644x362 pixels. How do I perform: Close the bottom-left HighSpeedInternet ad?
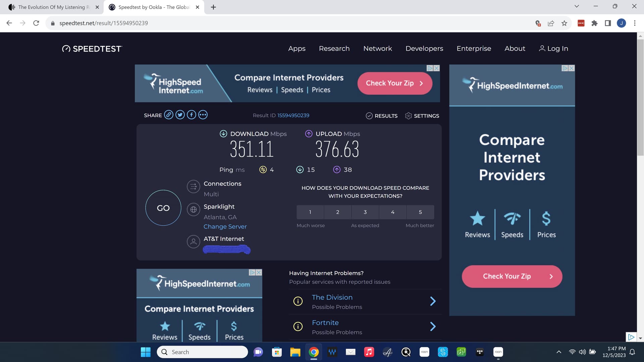(x=259, y=273)
